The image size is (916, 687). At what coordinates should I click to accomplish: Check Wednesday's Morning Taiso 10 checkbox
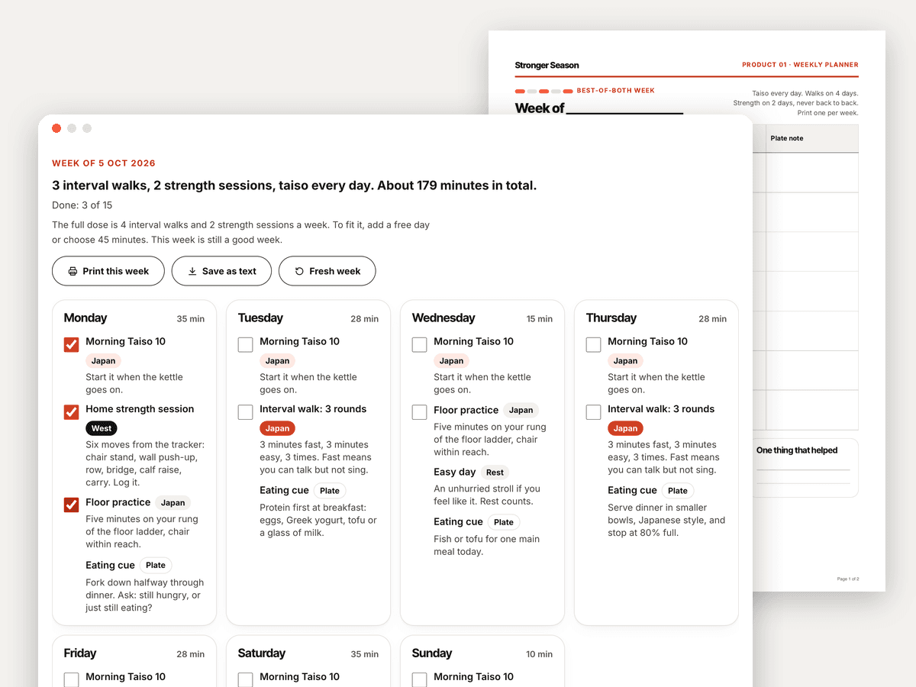[x=419, y=345]
